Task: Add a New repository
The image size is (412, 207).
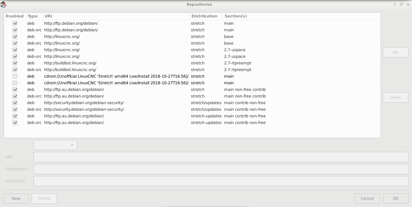Action: coord(16,198)
